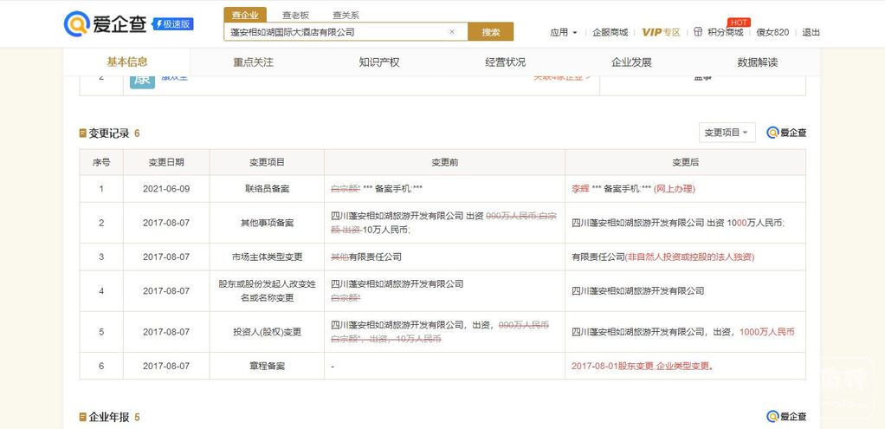The image size is (885, 429).
Task: Open the 变更项目 filter dropdown
Action: tap(727, 133)
